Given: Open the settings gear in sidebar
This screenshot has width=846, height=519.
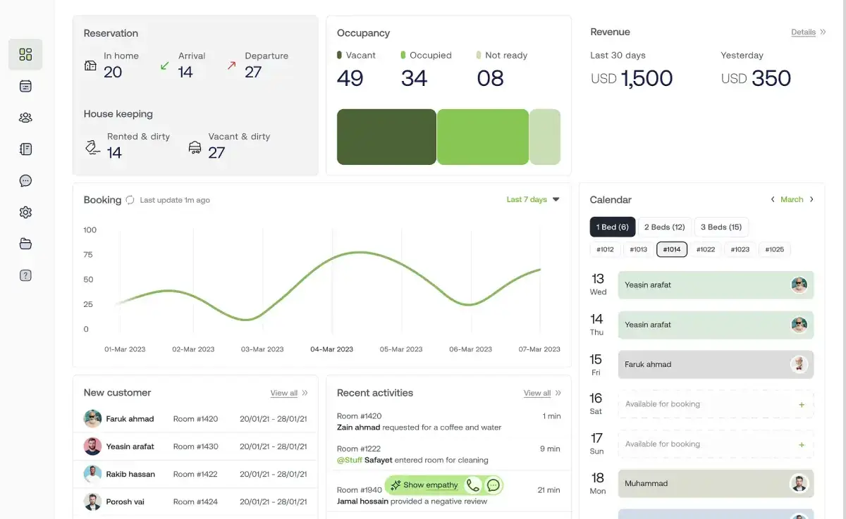Looking at the screenshot, I should [x=25, y=212].
